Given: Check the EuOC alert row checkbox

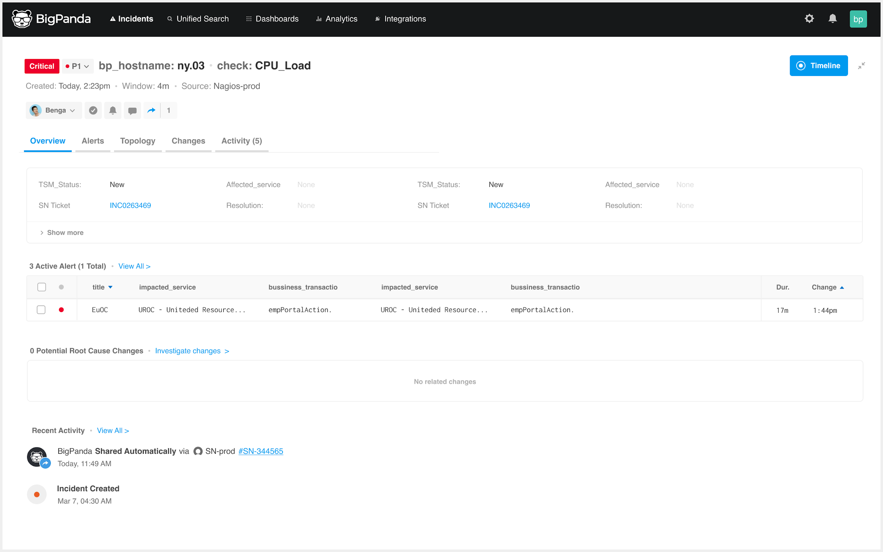Looking at the screenshot, I should click(41, 310).
